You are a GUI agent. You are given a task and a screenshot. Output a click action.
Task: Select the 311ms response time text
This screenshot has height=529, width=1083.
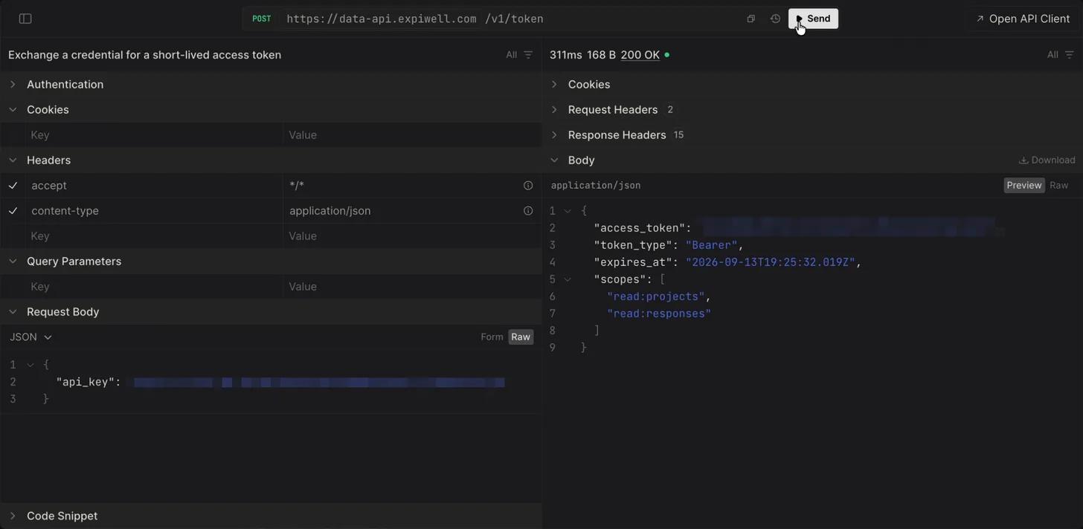pos(565,55)
